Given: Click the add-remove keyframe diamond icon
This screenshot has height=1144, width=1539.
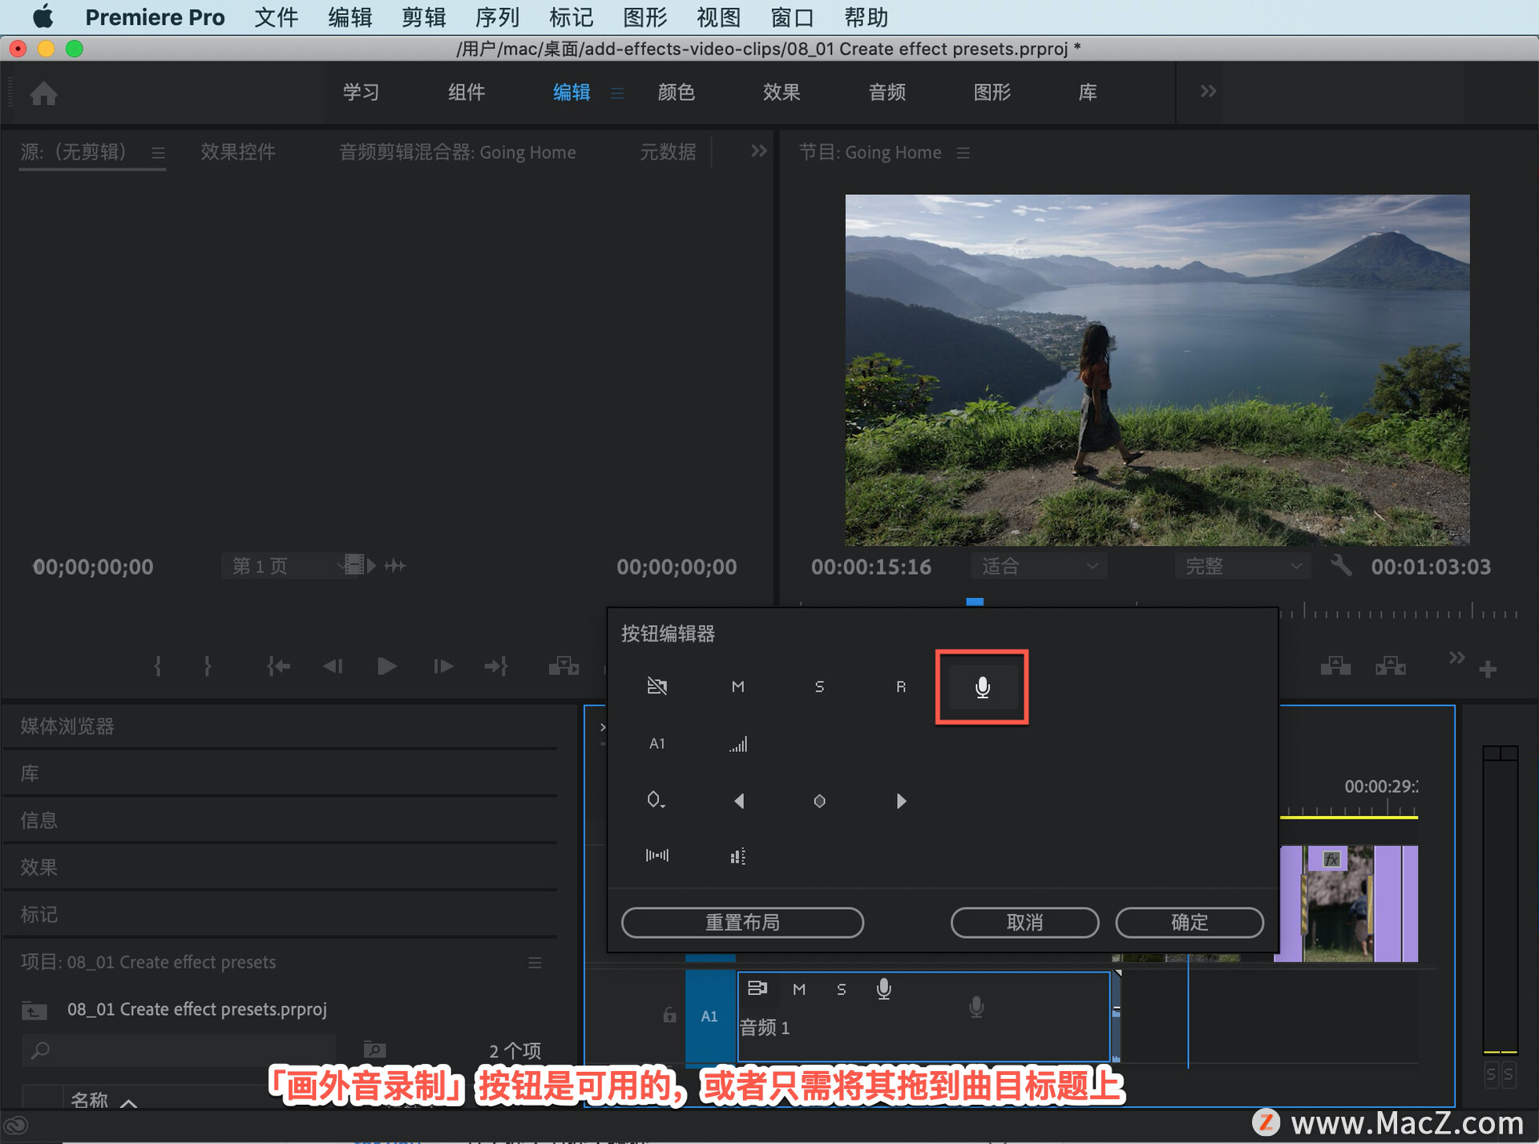Looking at the screenshot, I should point(819,801).
